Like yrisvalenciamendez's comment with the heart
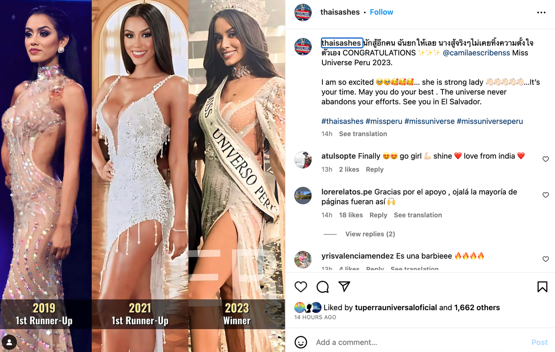This screenshot has width=555, height=352. (x=545, y=259)
